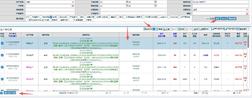The width and height of the screenshot is (252, 98).
Task: Uncheck the row MTOP2208003 daily plan checkbox
Action: tap(2, 79)
